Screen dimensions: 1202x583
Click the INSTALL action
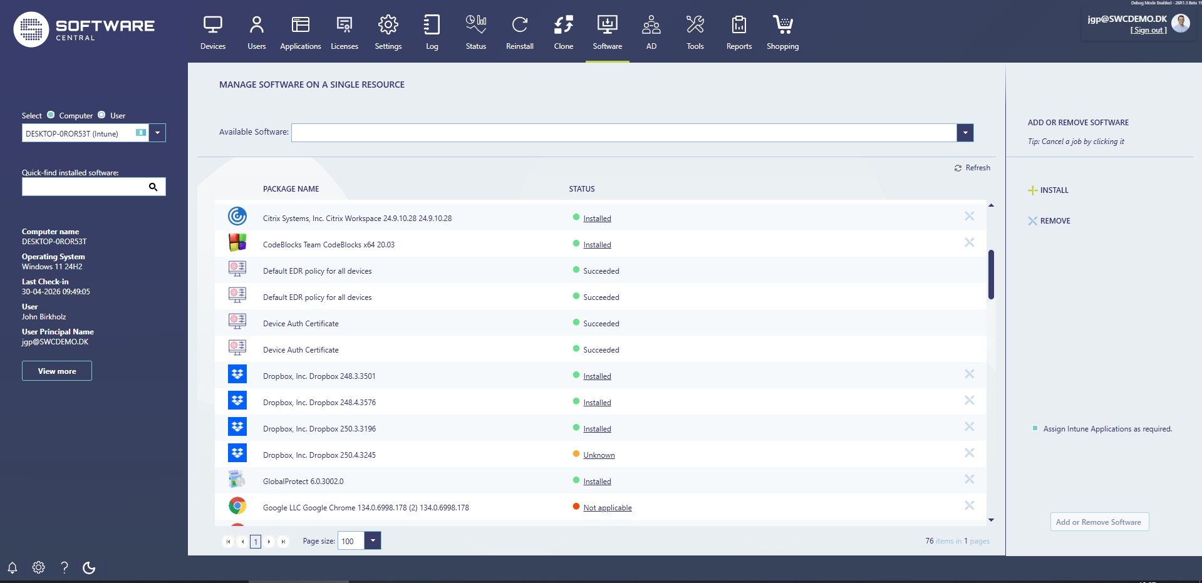point(1049,190)
